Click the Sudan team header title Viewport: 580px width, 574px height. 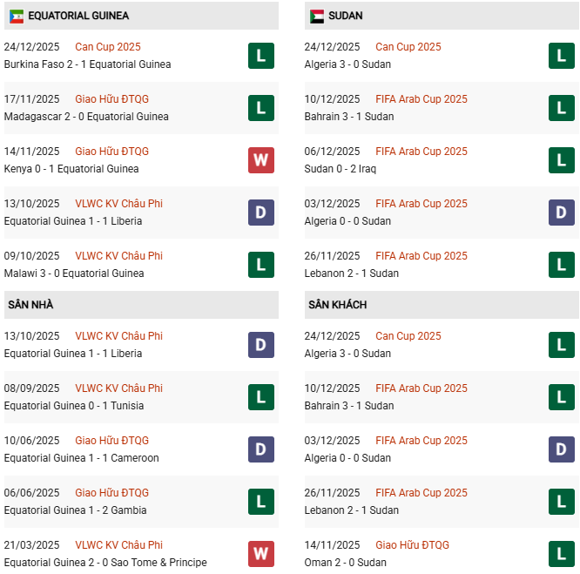tap(347, 16)
